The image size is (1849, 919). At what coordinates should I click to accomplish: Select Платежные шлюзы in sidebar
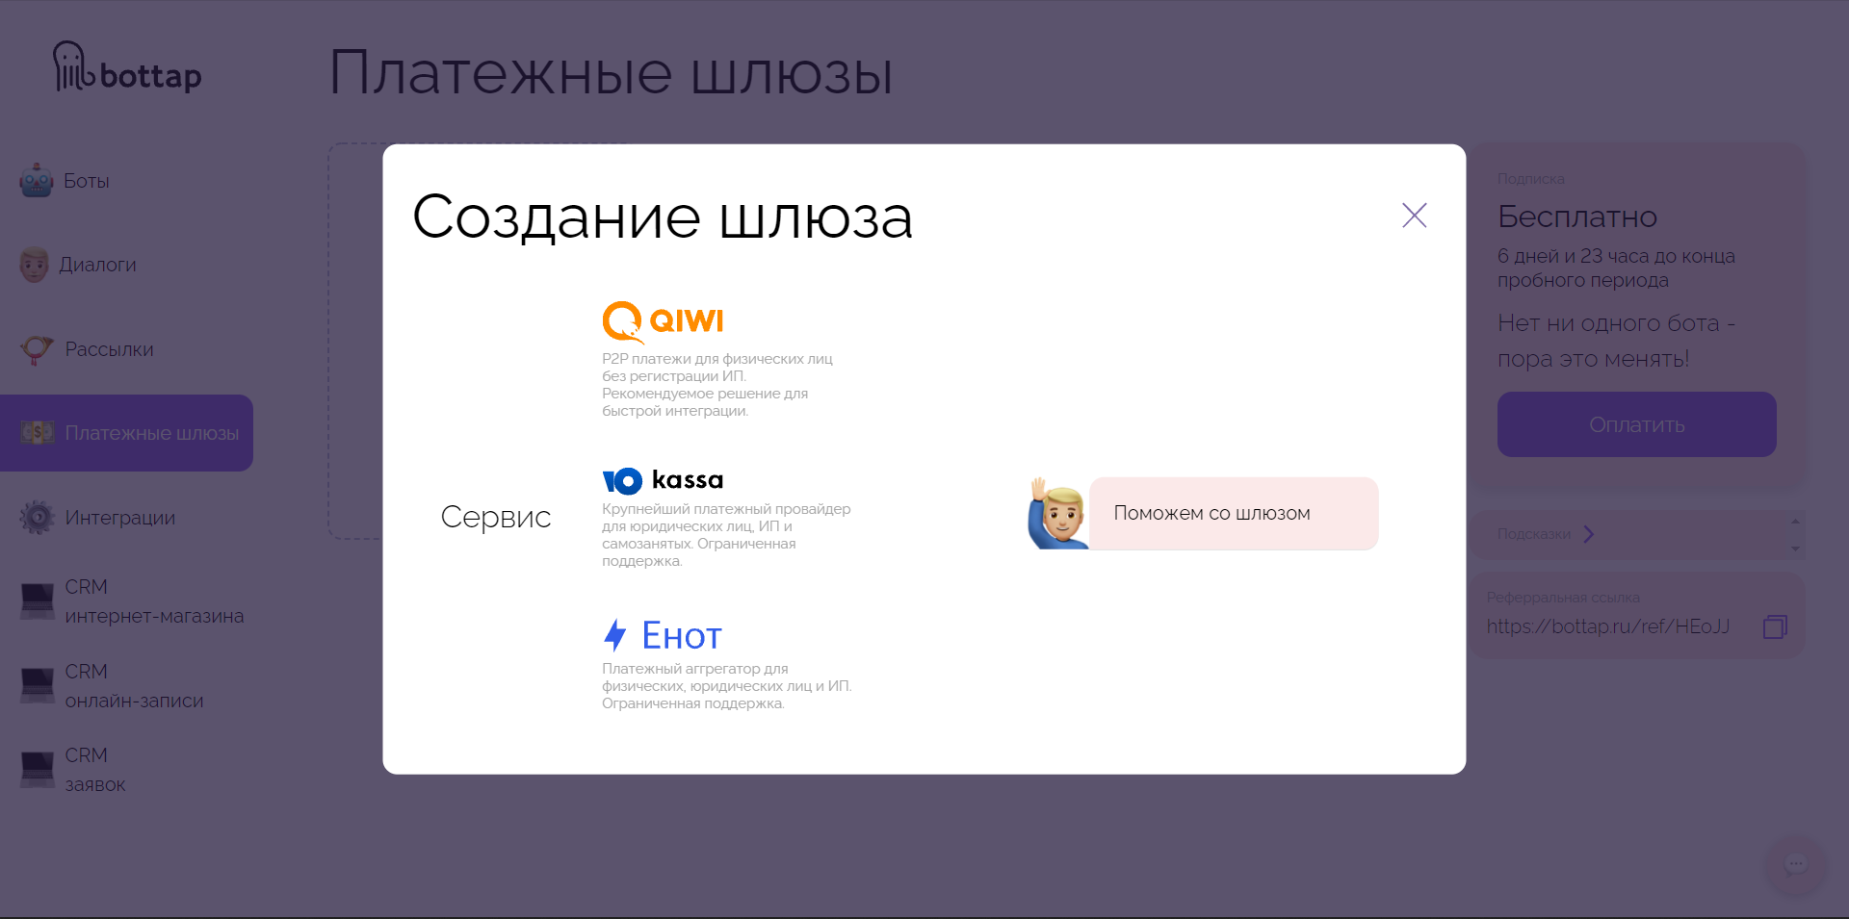pyautogui.click(x=126, y=433)
